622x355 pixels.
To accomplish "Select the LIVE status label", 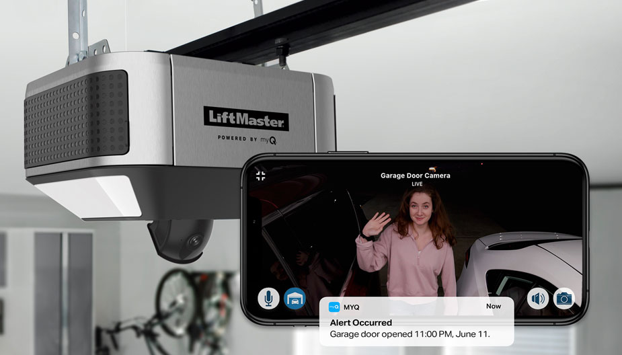I will [417, 184].
